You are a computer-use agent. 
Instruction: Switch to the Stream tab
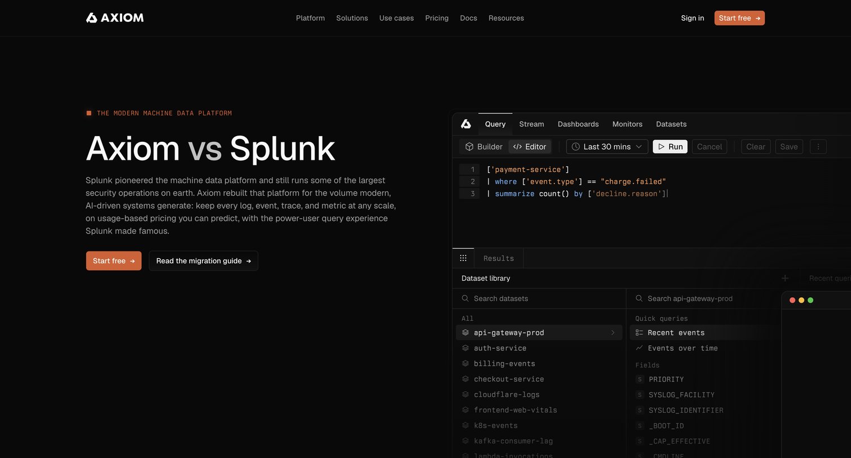tap(531, 124)
